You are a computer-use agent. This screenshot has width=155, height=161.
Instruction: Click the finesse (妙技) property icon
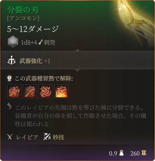(47, 137)
